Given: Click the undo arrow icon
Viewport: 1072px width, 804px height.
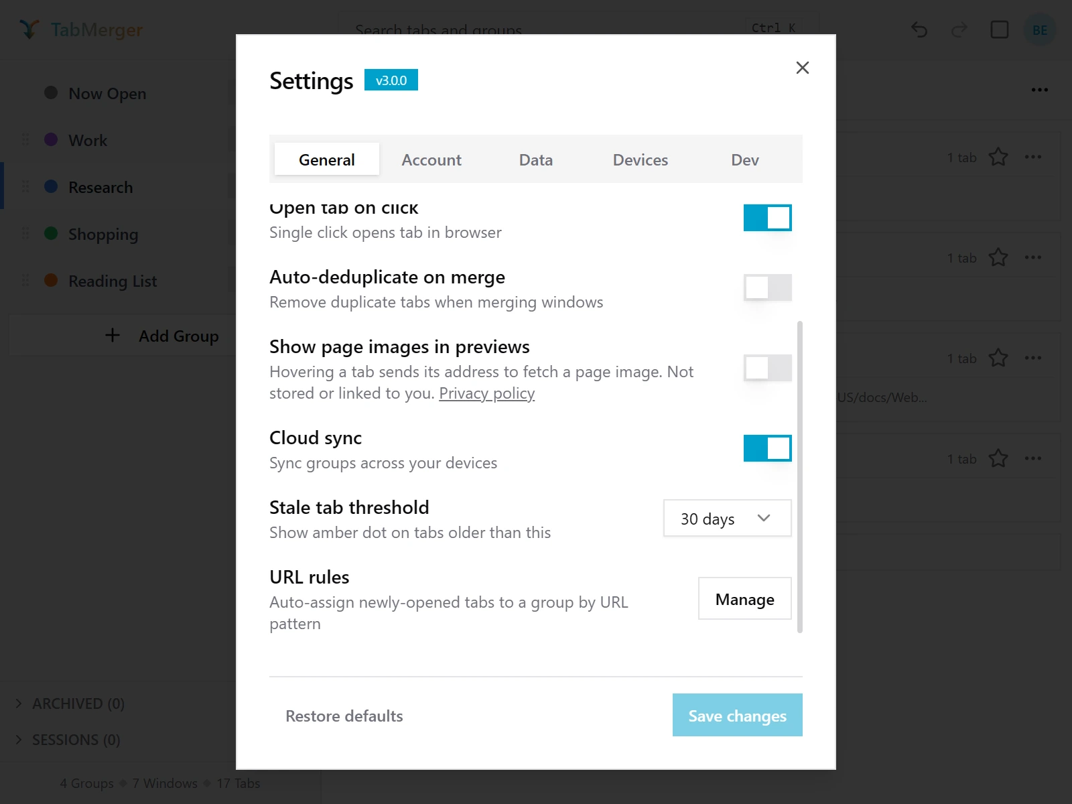Looking at the screenshot, I should (919, 29).
